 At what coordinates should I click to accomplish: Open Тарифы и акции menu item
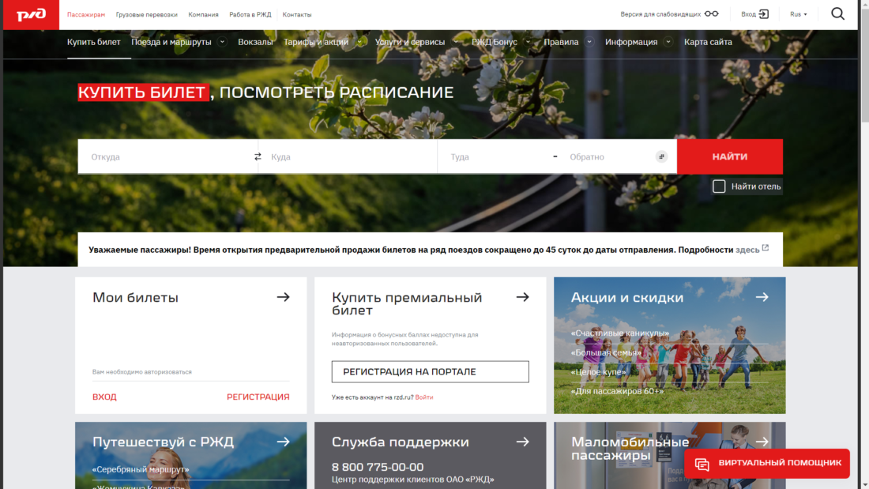(316, 42)
